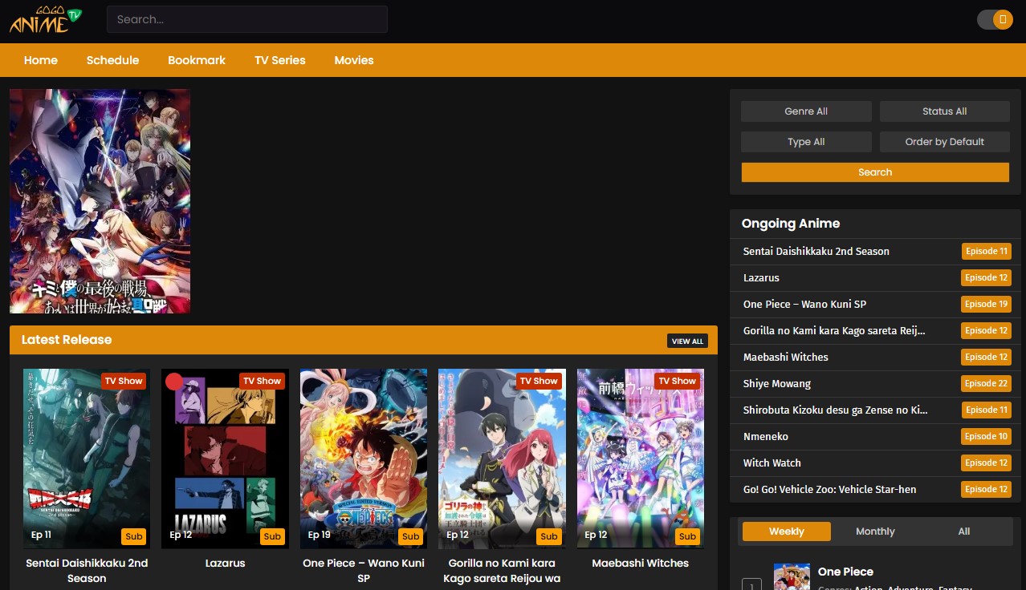Click Sub badge on One Piece card
1026x590 pixels.
(x=411, y=536)
